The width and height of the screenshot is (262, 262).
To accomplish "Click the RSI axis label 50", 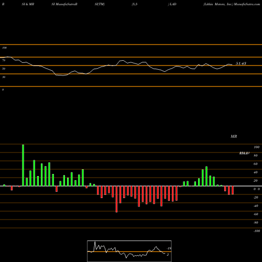I will 4,69.
